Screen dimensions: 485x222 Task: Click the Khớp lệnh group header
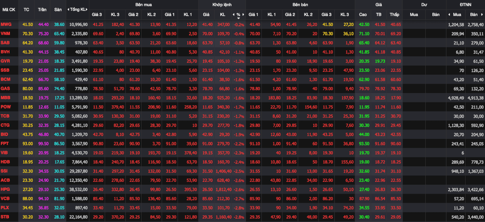(x=222, y=5)
